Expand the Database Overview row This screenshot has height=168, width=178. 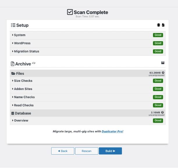coord(21,120)
